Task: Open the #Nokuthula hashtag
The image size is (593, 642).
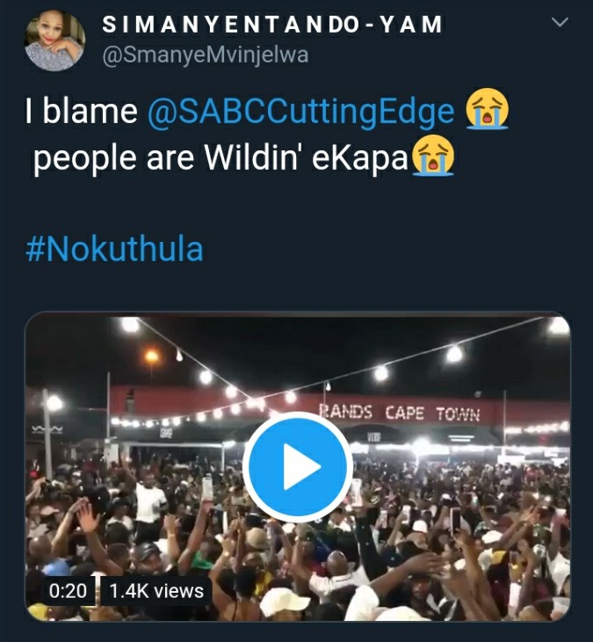Action: [x=114, y=249]
